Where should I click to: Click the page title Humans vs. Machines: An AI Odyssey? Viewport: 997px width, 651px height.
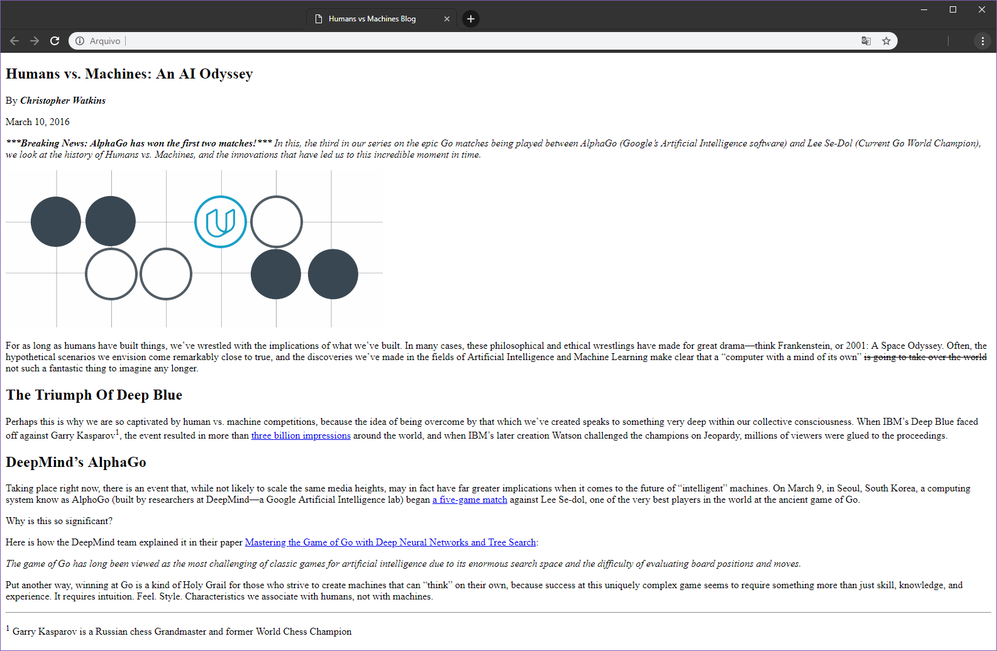coord(129,74)
